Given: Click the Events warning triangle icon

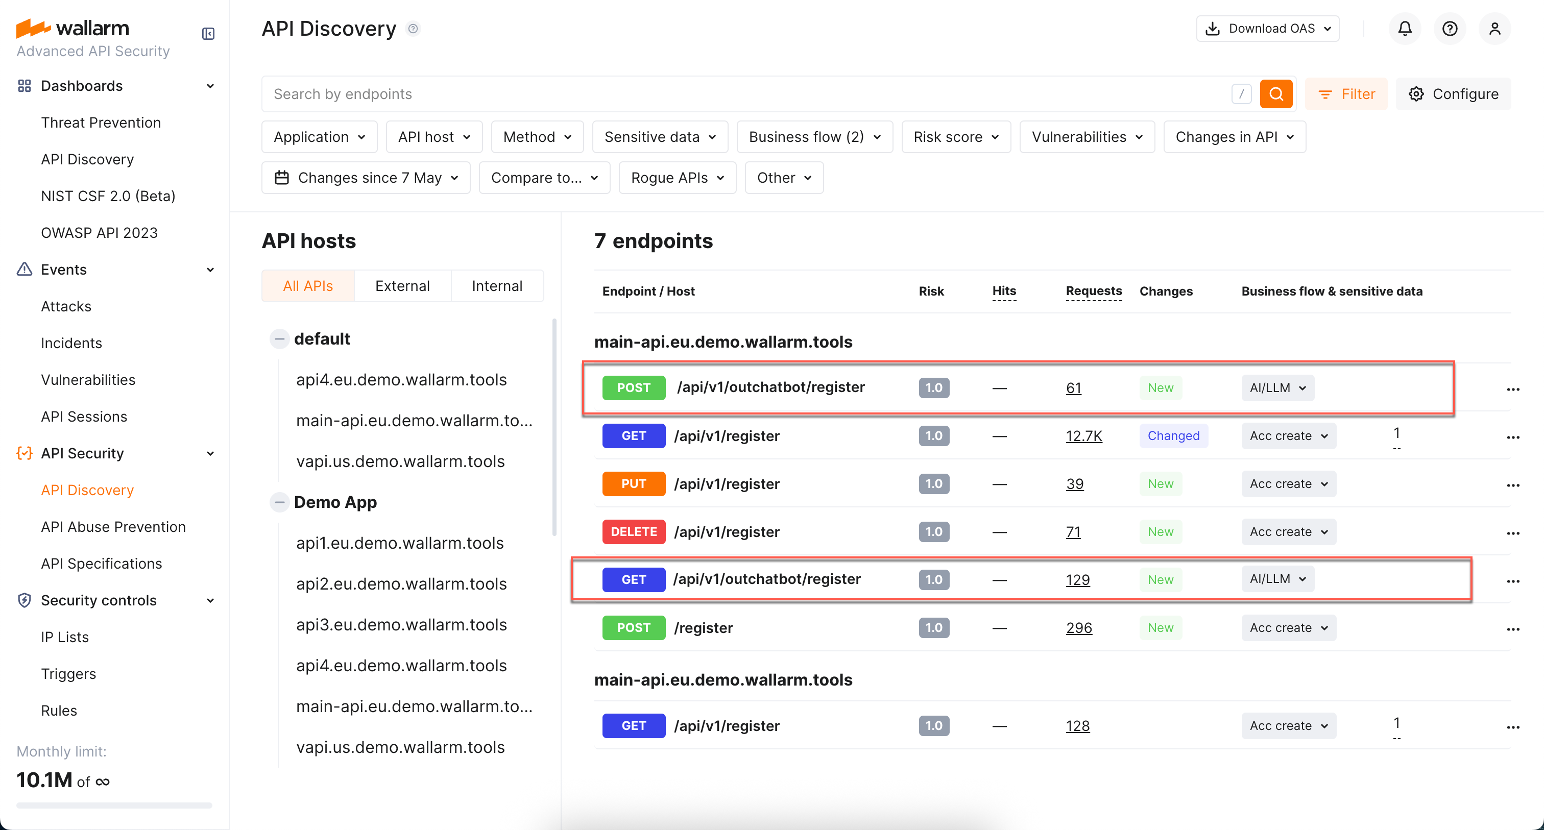Looking at the screenshot, I should point(24,269).
